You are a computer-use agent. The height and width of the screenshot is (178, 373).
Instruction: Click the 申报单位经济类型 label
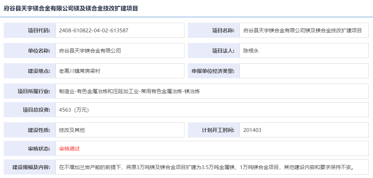213,71
